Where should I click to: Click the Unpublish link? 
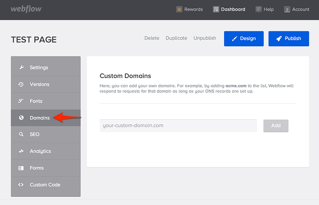(205, 38)
